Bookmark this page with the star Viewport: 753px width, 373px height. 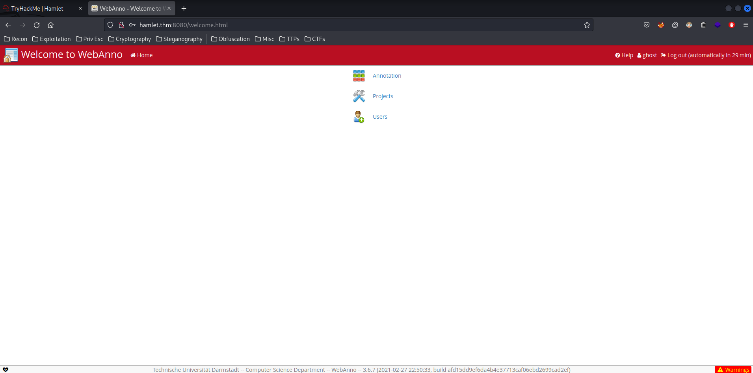coord(587,25)
